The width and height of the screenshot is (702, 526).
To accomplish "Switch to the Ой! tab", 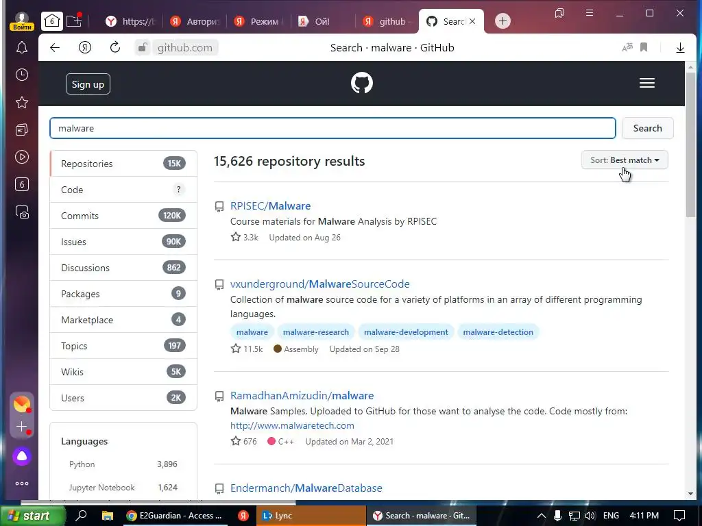I will click(324, 21).
